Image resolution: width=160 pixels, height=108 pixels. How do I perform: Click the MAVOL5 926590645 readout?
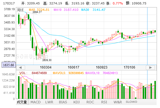[x=68, y=73]
